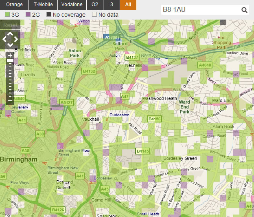The height and width of the screenshot is (217, 254).
Task: Click the Witton railway station icon
Action: [76, 25]
